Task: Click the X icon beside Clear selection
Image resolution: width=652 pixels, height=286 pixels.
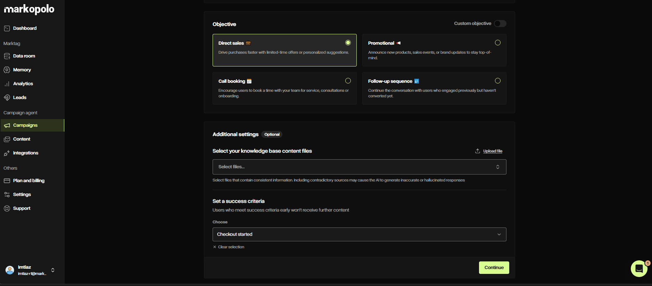Action: coord(215,247)
